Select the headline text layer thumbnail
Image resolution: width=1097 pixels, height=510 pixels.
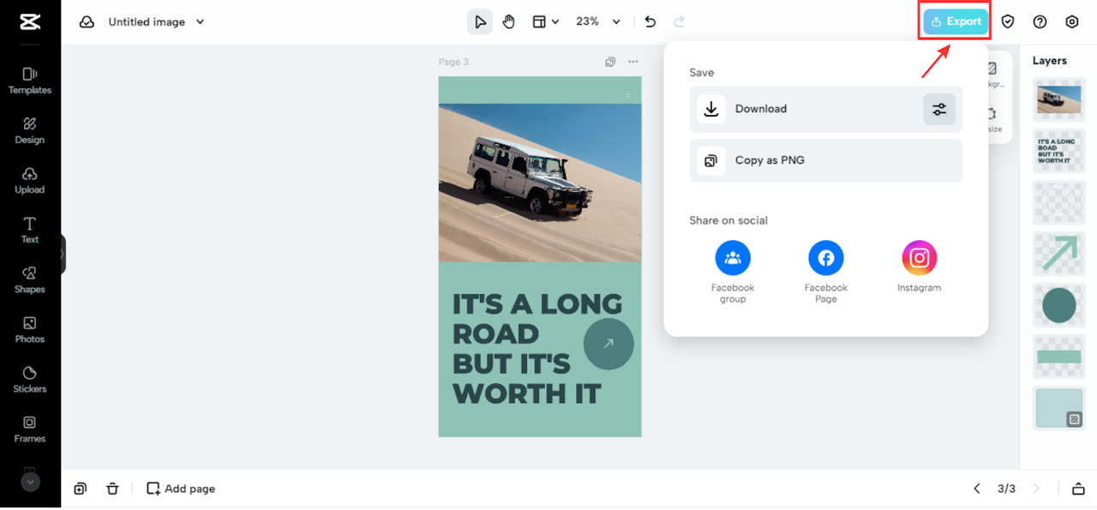tap(1059, 151)
